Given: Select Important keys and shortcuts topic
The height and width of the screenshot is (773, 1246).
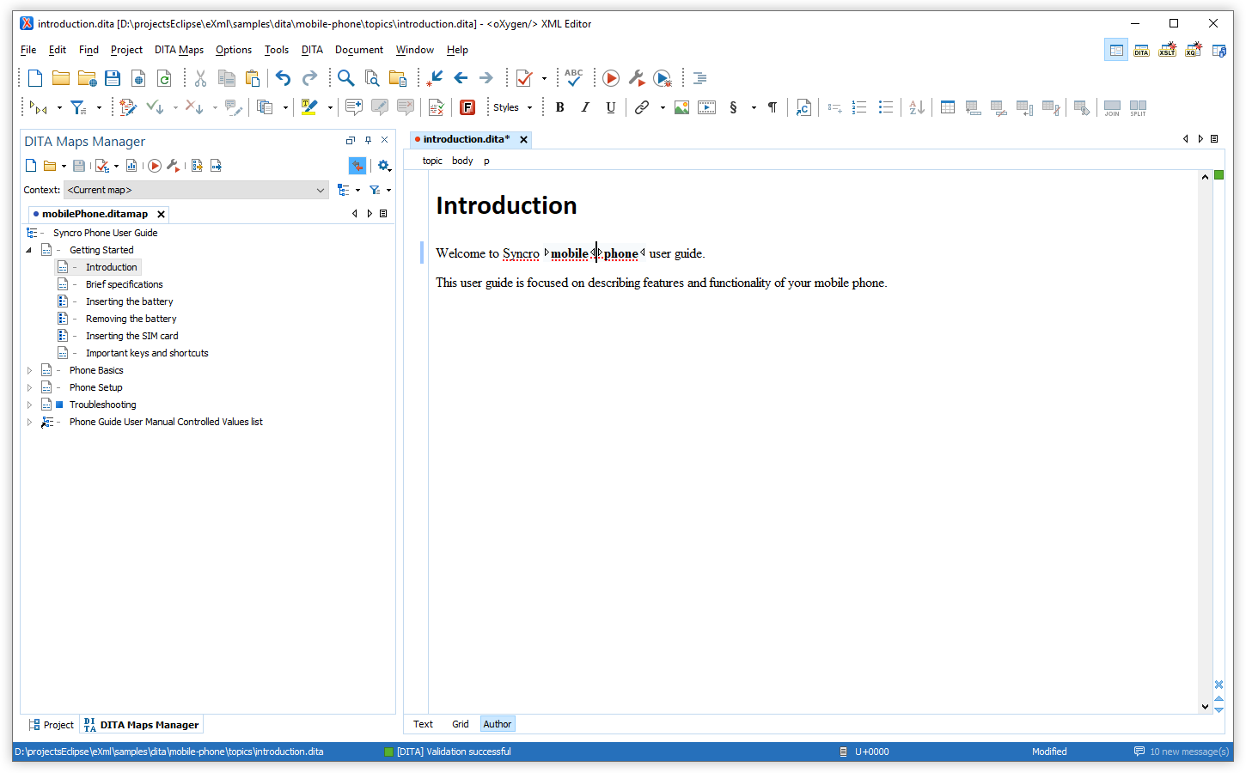Looking at the screenshot, I should [x=147, y=353].
